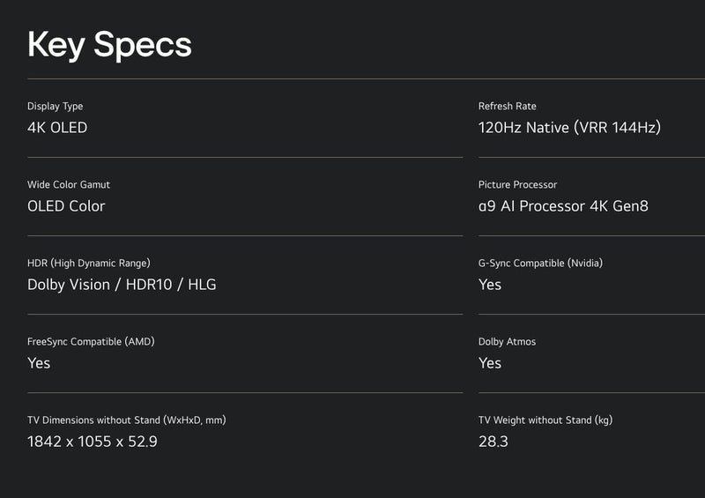
Task: Click the Key Specs heading
Action: click(x=109, y=44)
